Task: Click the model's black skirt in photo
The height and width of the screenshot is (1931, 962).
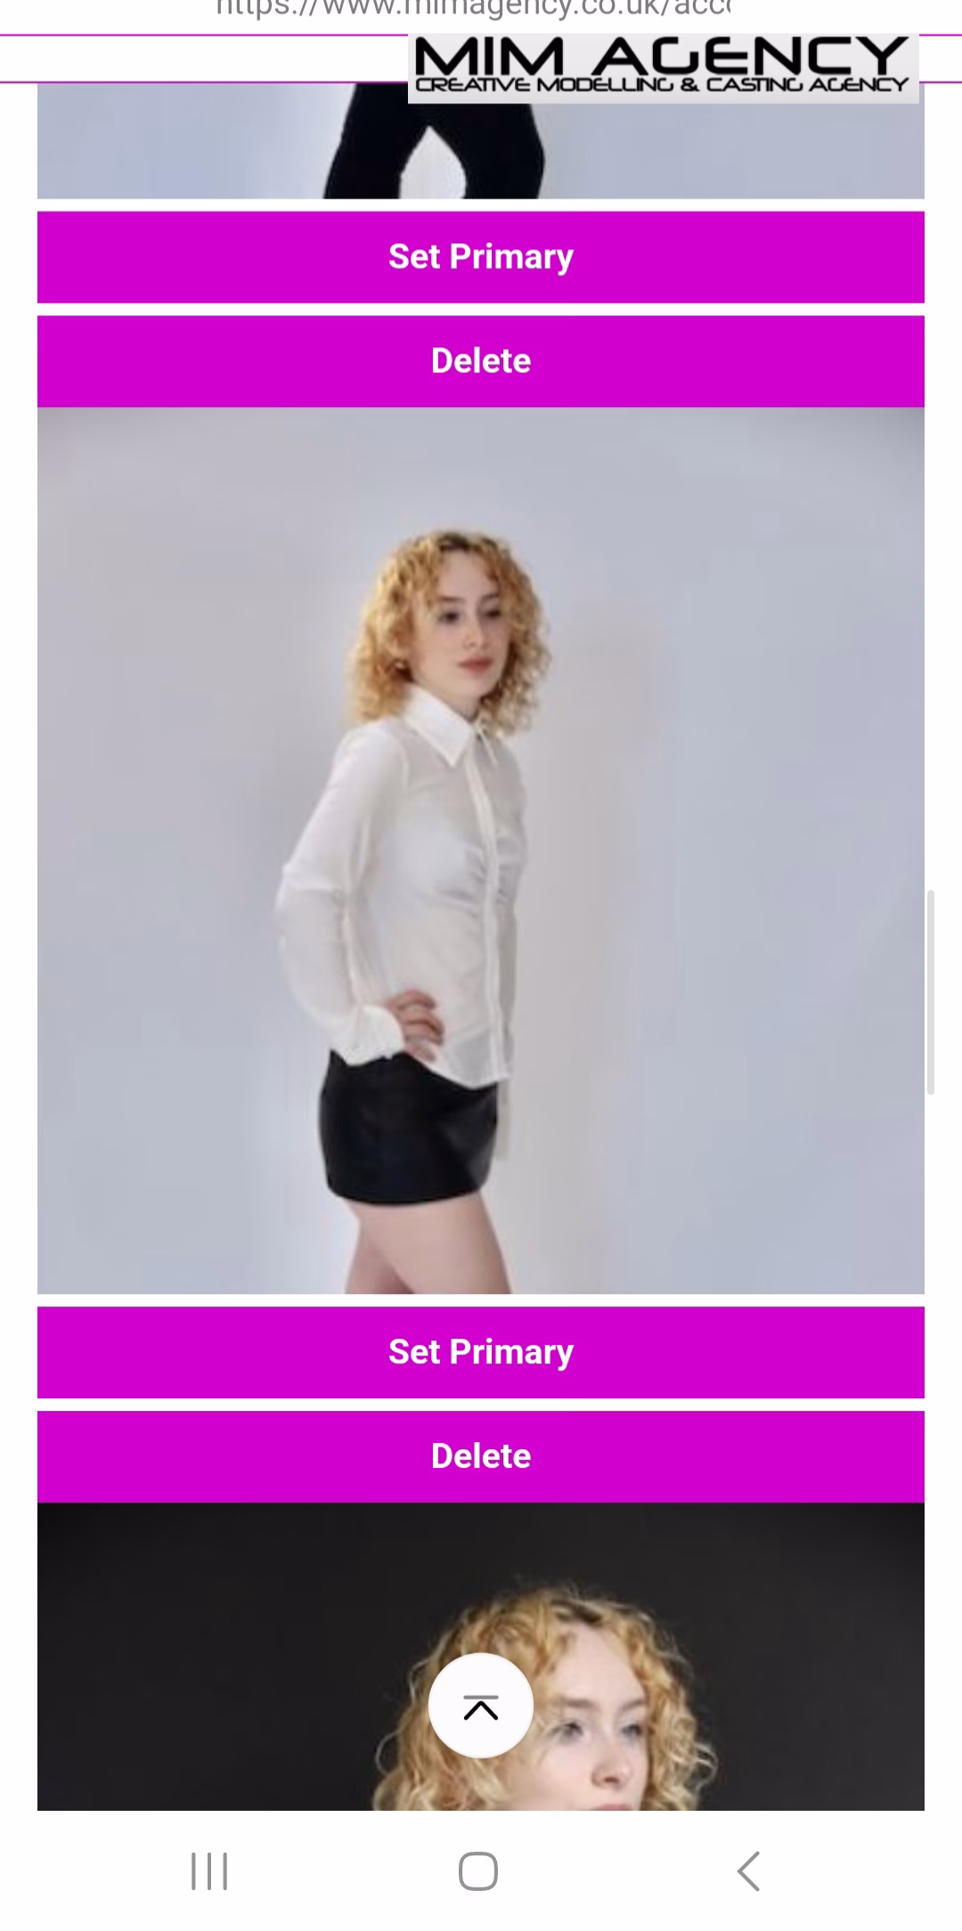Action: pyautogui.click(x=408, y=1129)
